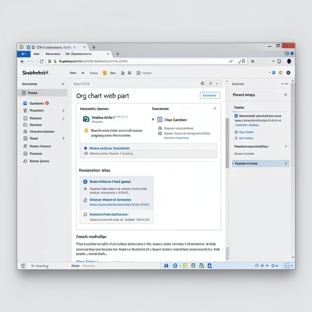This screenshot has width=312, height=312.
Task: Click the yellow list icon in the bottom bar
Action: (185, 266)
